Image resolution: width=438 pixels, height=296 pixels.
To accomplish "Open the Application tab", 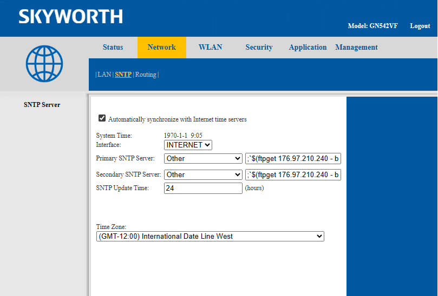I will pyautogui.click(x=308, y=47).
